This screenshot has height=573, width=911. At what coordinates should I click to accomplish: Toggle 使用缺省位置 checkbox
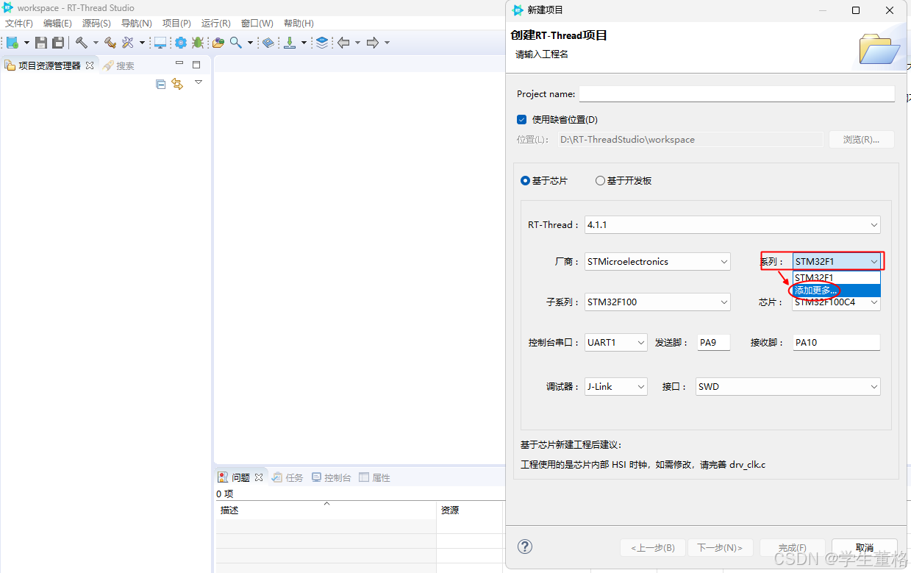[x=522, y=119]
